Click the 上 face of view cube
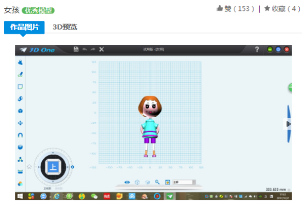The image size is (302, 203). (53, 167)
